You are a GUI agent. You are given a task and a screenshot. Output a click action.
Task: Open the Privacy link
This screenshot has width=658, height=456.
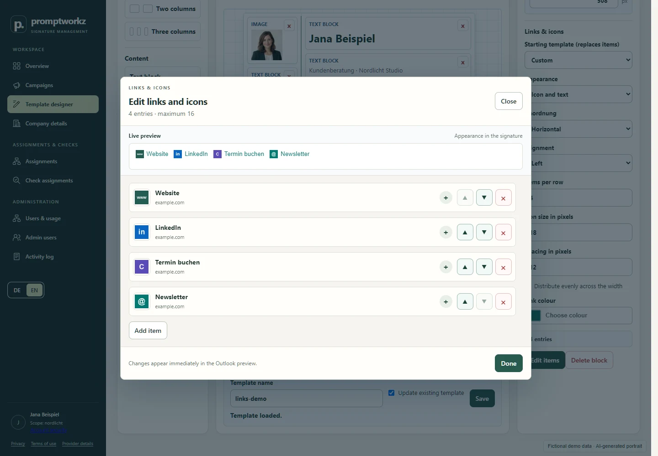click(18, 444)
